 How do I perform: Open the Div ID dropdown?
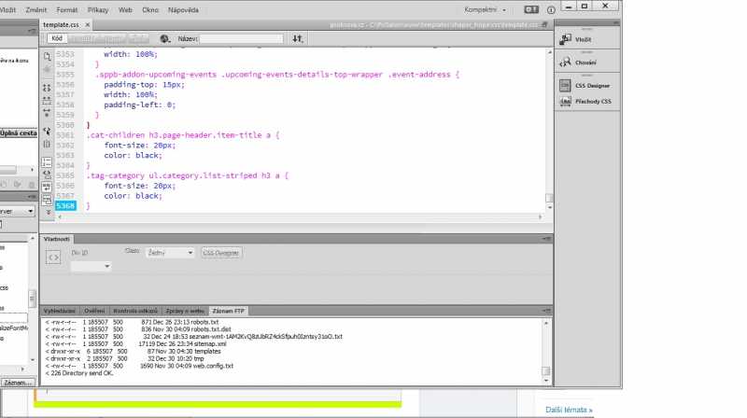(92, 266)
